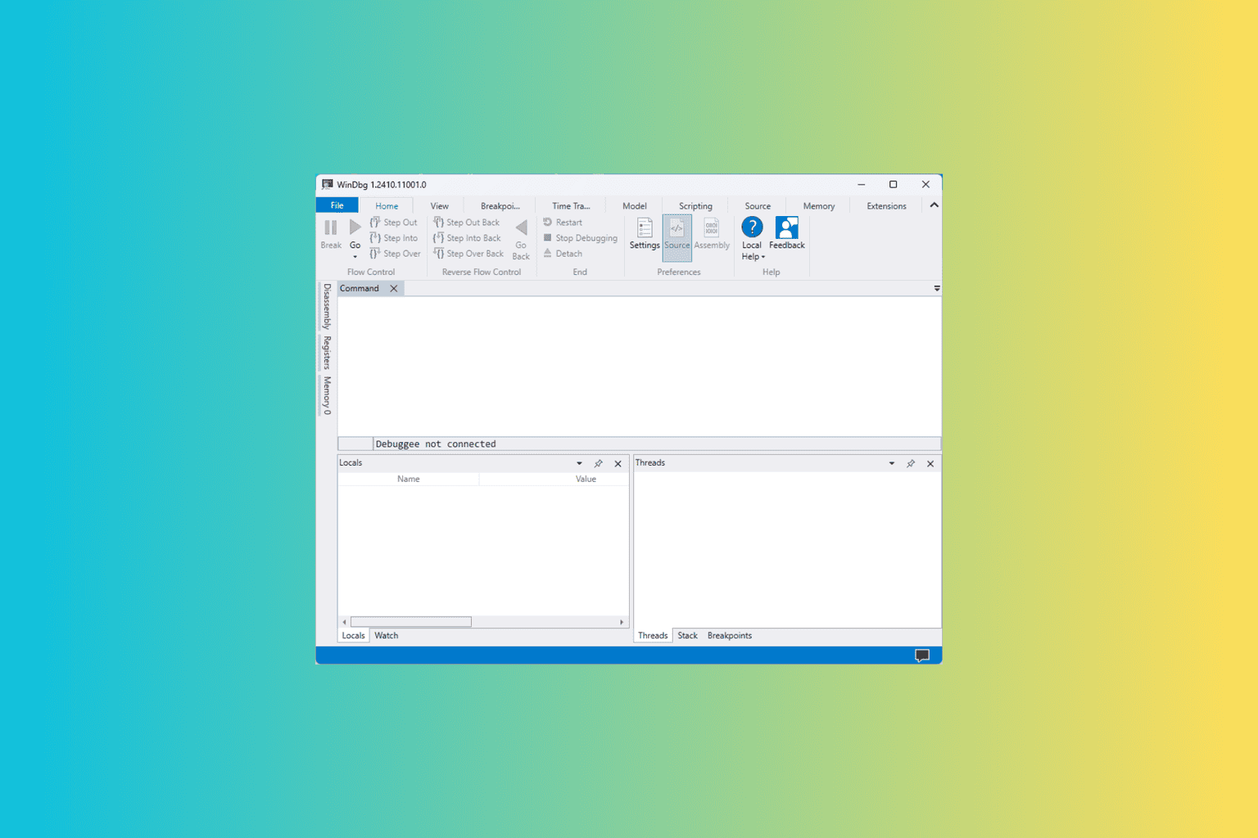
Task: Close the Threads panel
Action: [x=930, y=464]
